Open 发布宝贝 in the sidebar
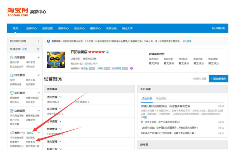Viewport: 230px width, 150px height. 30,102
